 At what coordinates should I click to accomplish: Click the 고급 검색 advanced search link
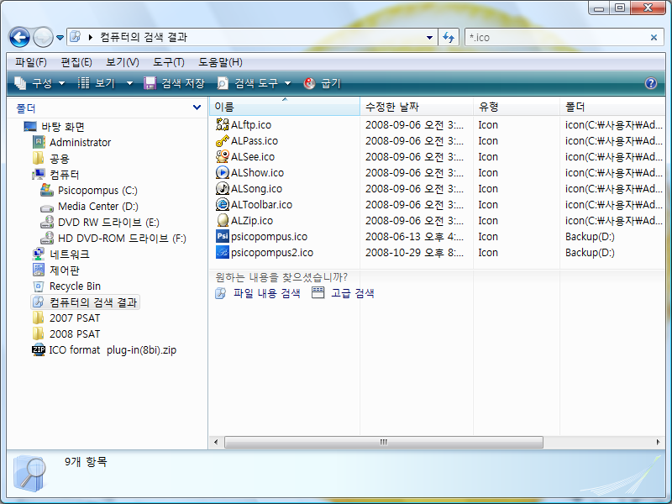(x=353, y=293)
